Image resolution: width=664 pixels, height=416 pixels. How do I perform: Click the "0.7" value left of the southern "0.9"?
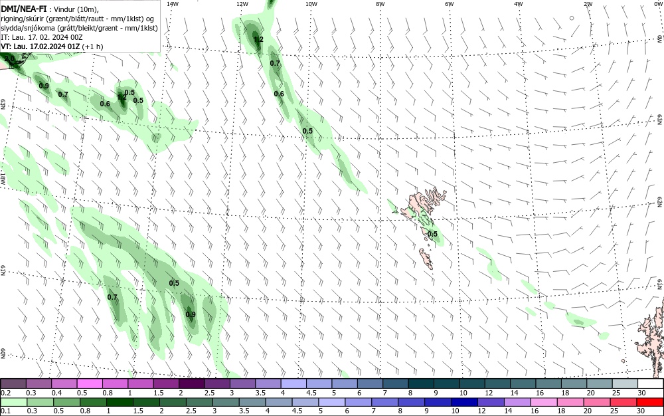coord(112,297)
